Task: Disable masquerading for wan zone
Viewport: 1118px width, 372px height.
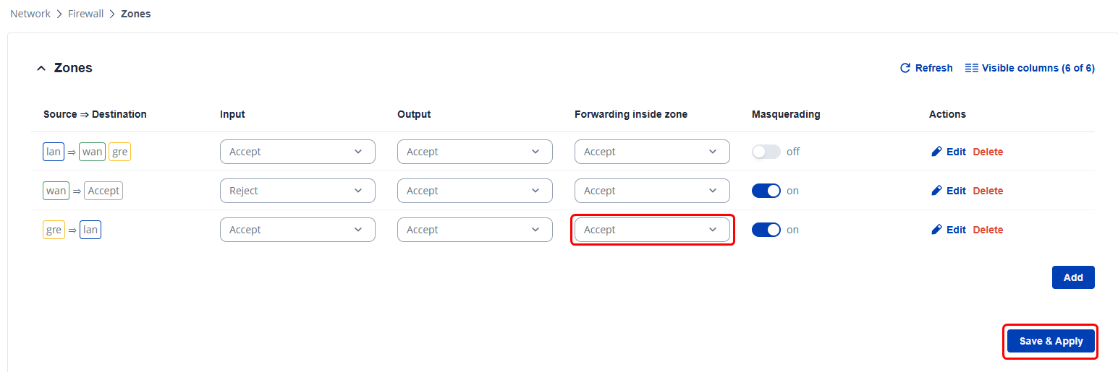Action: (766, 191)
